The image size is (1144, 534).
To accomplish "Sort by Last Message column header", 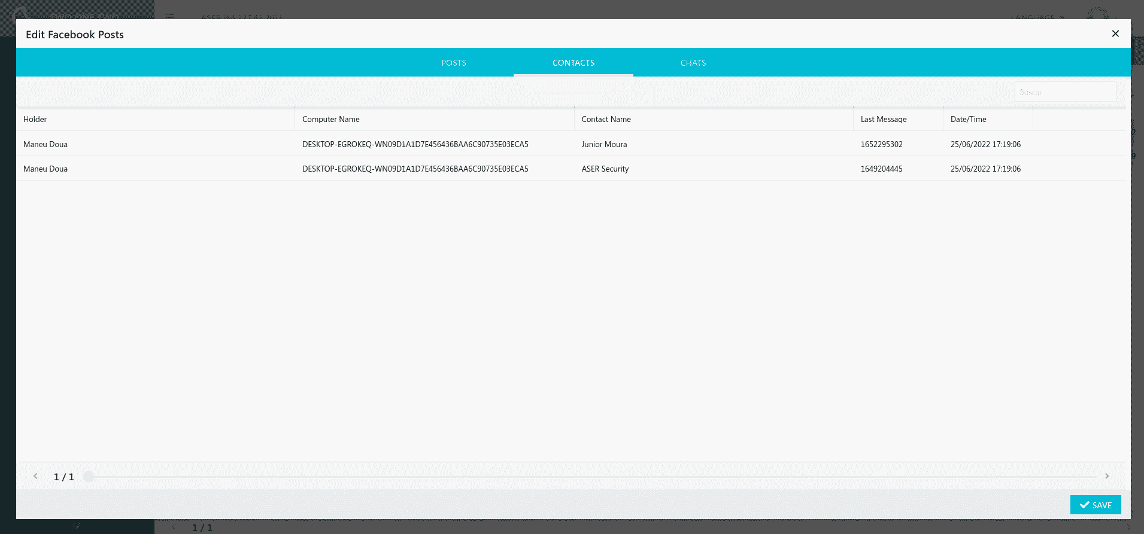I will point(898,119).
